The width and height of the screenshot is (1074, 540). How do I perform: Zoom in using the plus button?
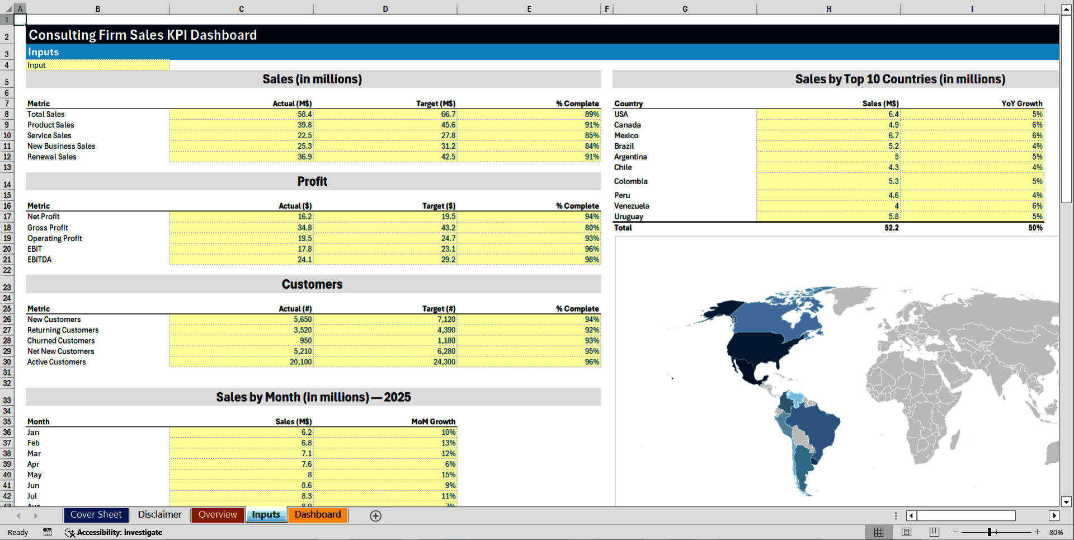click(1038, 532)
